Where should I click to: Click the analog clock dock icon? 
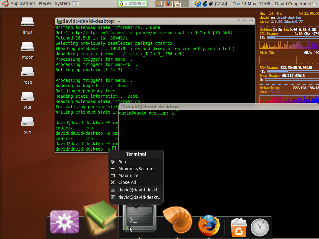coord(259,227)
